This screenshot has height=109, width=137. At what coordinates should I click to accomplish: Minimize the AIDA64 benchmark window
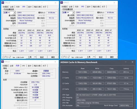tap(126, 62)
